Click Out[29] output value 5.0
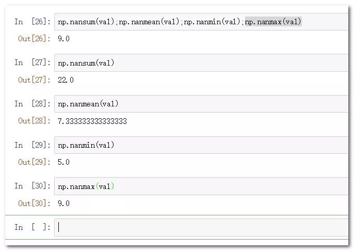Image resolution: width=354 pixels, height=251 pixels. (63, 162)
